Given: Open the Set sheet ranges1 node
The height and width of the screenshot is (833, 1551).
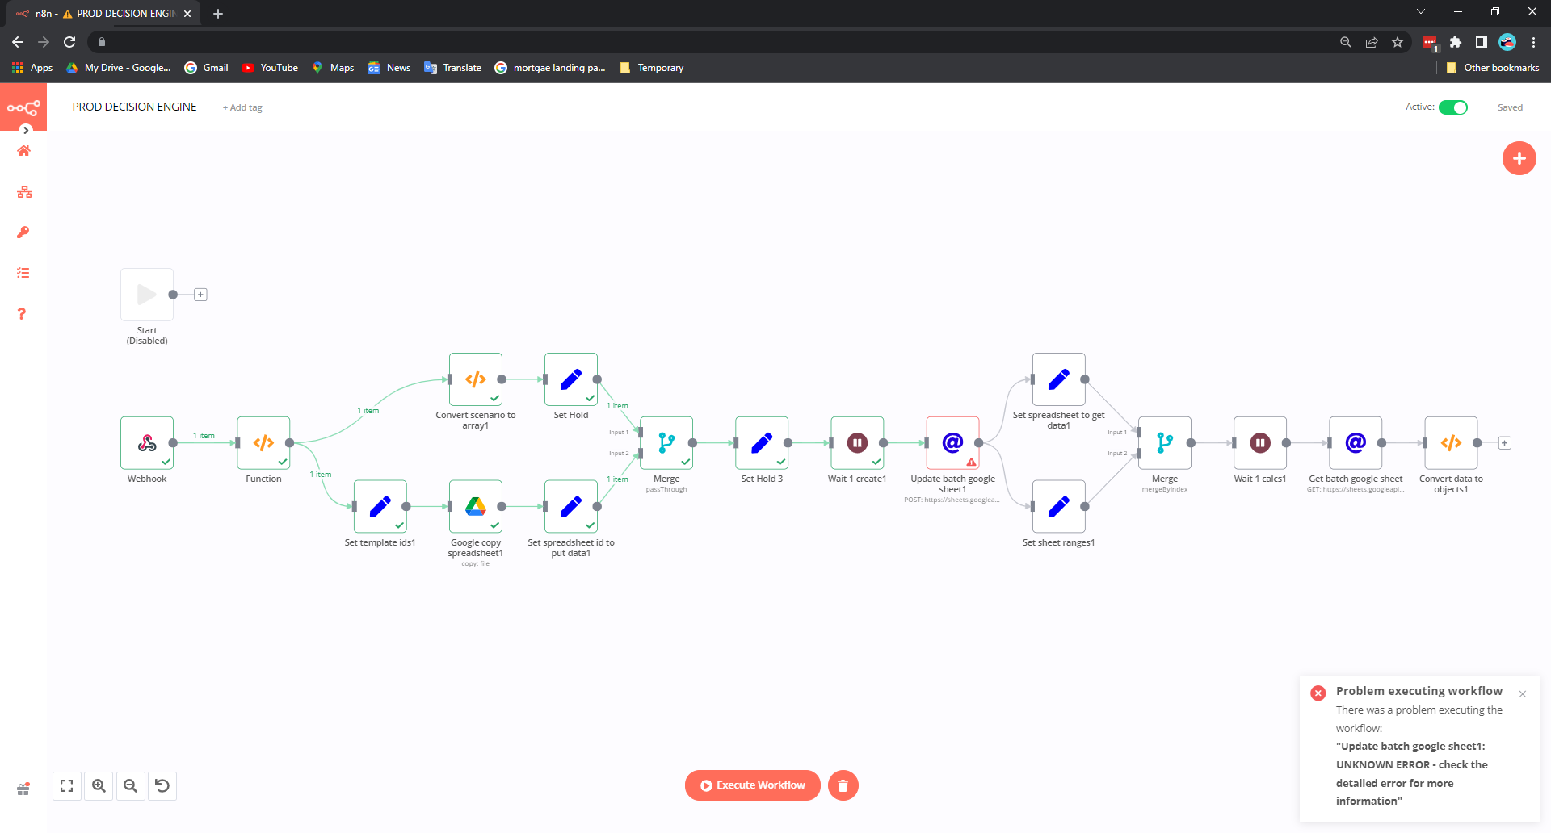Looking at the screenshot, I should (x=1059, y=506).
